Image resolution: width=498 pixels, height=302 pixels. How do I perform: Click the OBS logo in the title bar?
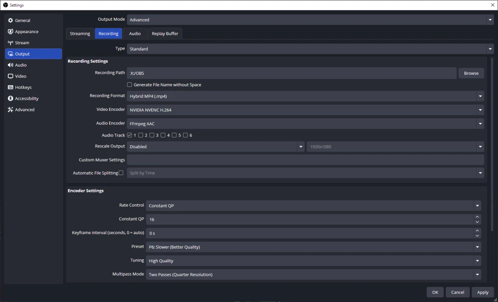[5, 5]
